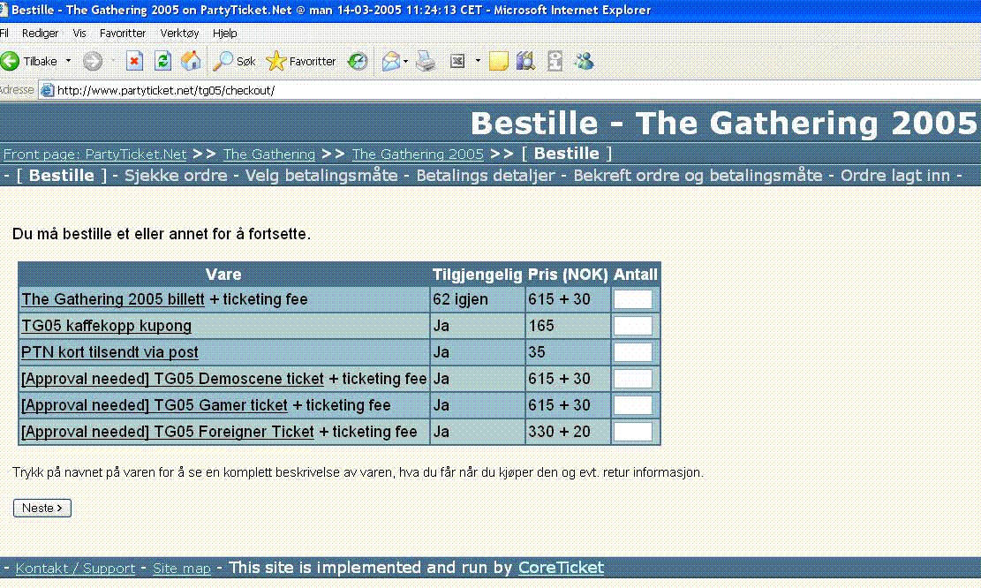
Task: Open TG05 Demoscene ticket link
Action: (173, 379)
